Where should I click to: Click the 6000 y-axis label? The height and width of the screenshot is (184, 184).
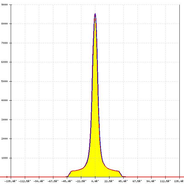tap(5, 62)
